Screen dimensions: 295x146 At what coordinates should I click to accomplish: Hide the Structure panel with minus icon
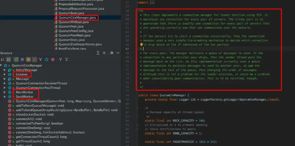(118, 53)
